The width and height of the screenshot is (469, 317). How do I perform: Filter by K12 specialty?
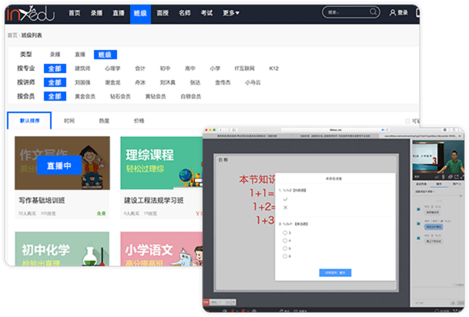(x=273, y=68)
